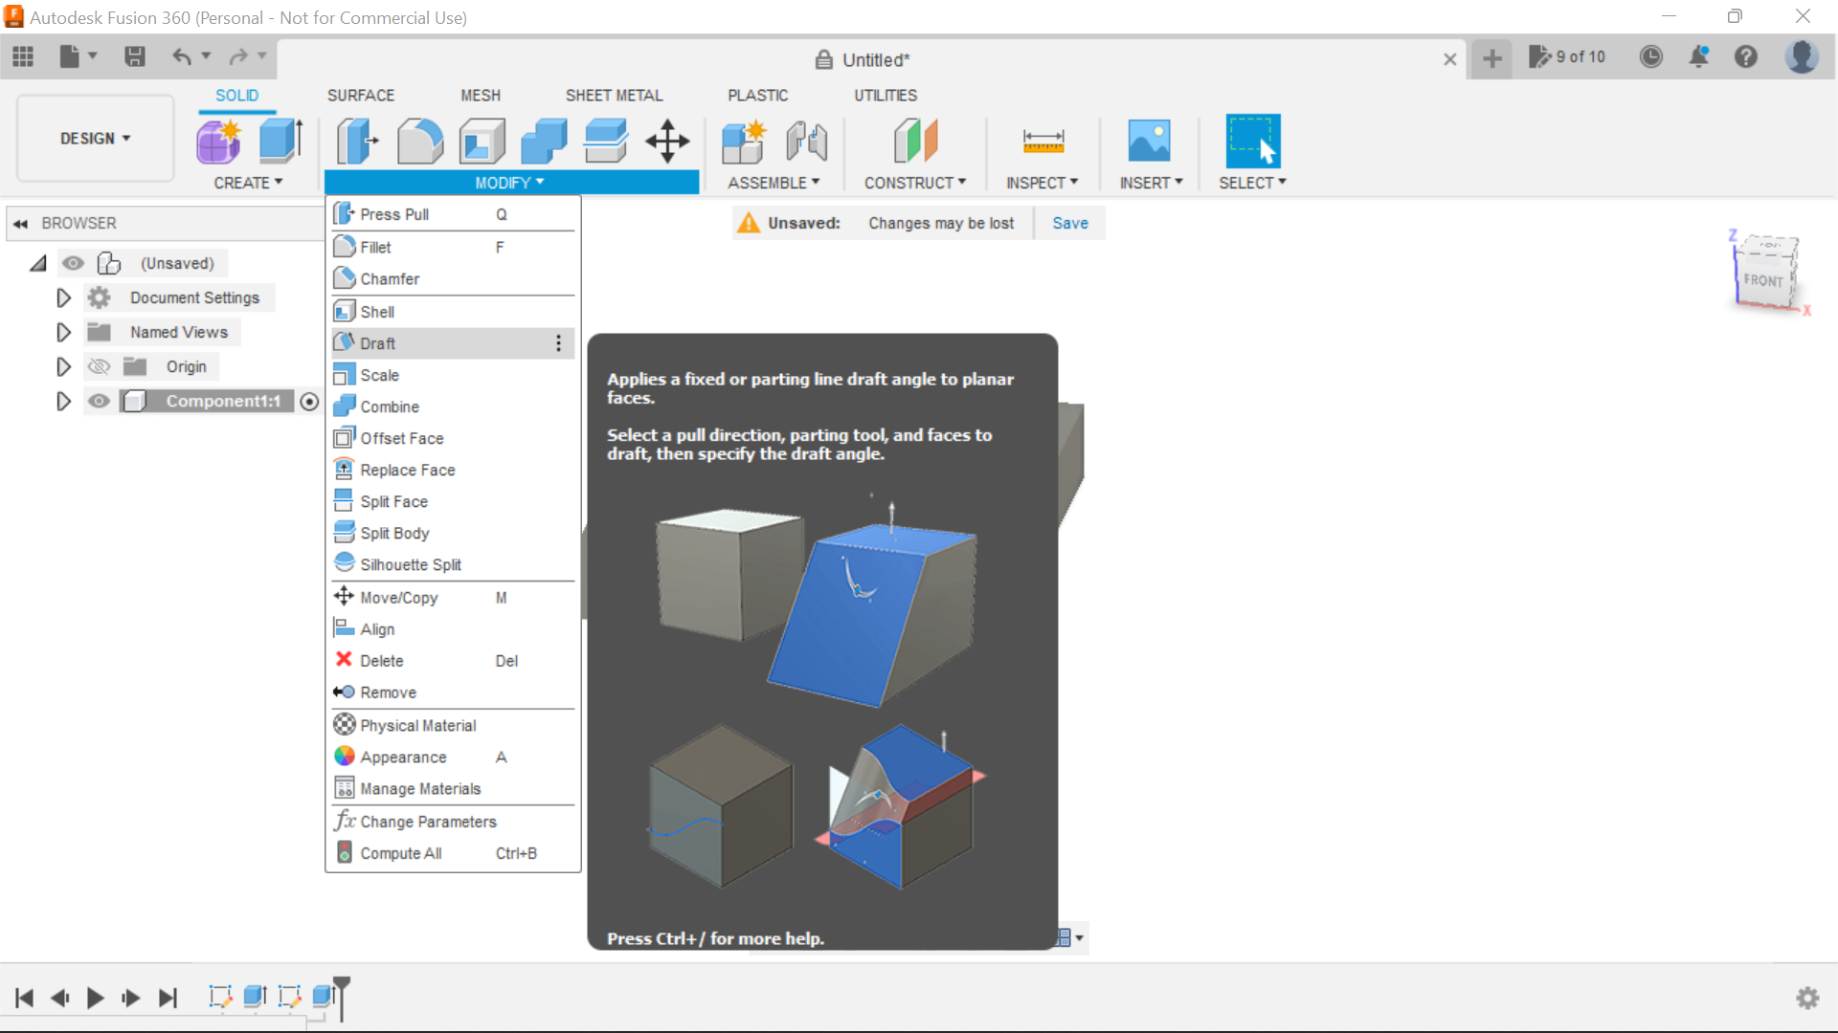
Task: Activate Component1:1 radio button
Action: [309, 402]
